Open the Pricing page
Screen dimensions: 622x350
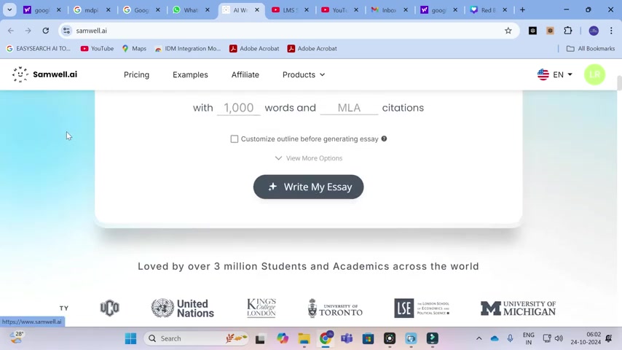[136, 74]
